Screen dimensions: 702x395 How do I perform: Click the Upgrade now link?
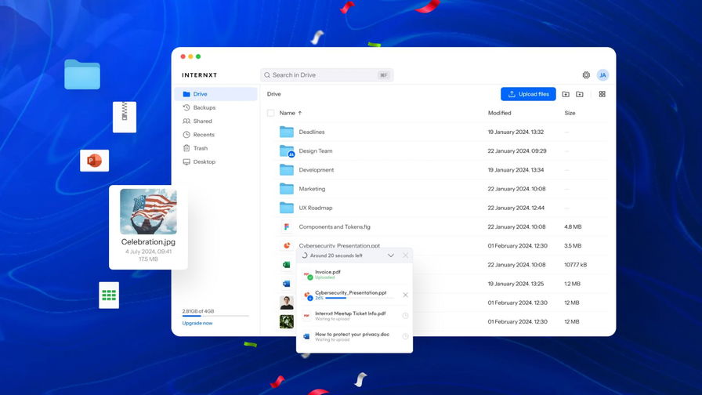[197, 323]
